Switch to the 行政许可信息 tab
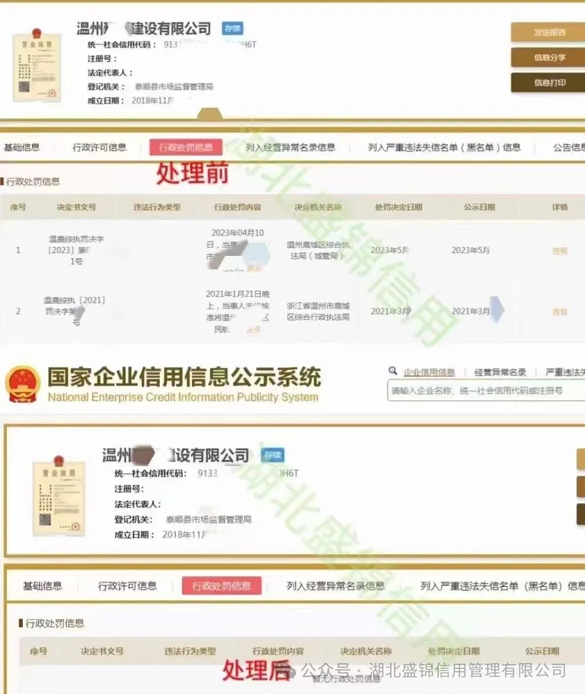Screen dimensions: 585x694 [x=99, y=147]
